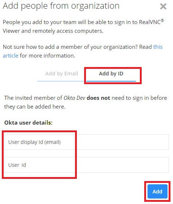Click the blue Add button
This screenshot has width=173, height=204.
157,191
